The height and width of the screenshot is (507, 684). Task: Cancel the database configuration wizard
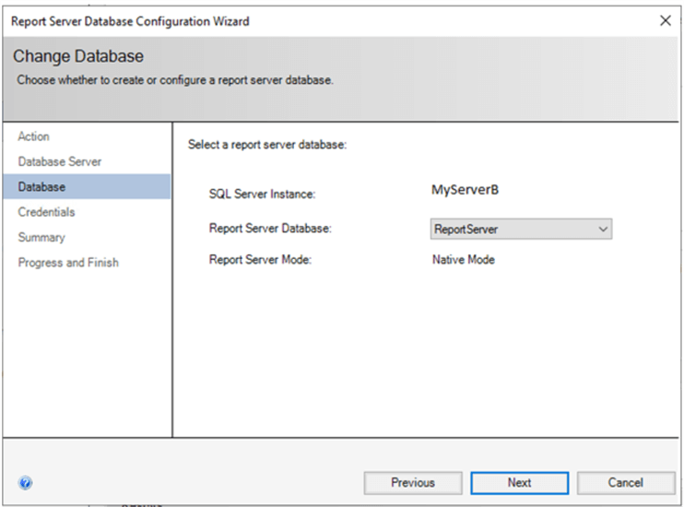click(x=625, y=482)
